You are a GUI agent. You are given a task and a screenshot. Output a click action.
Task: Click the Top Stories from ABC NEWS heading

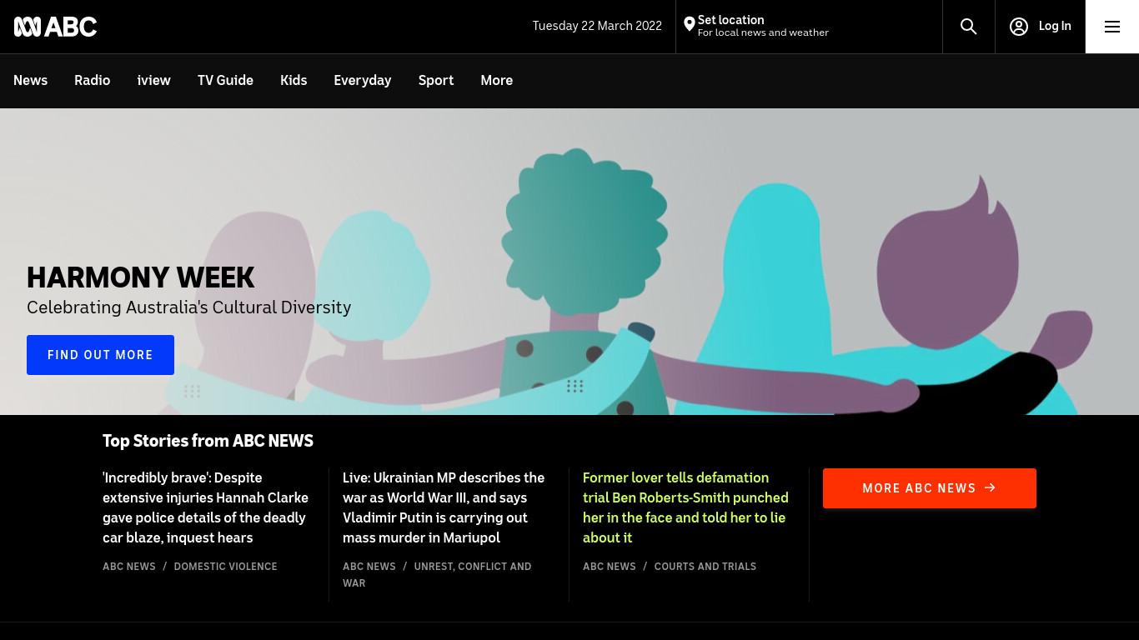click(x=208, y=441)
